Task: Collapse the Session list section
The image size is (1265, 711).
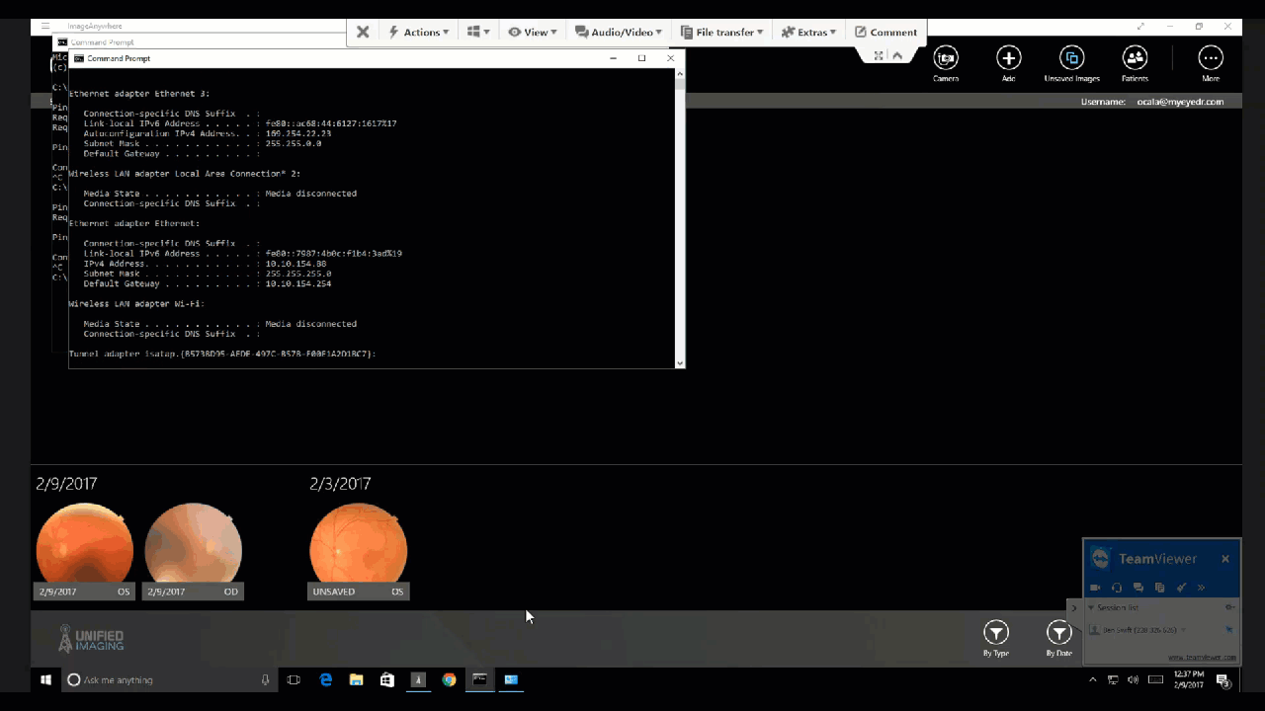Action: [x=1091, y=607]
